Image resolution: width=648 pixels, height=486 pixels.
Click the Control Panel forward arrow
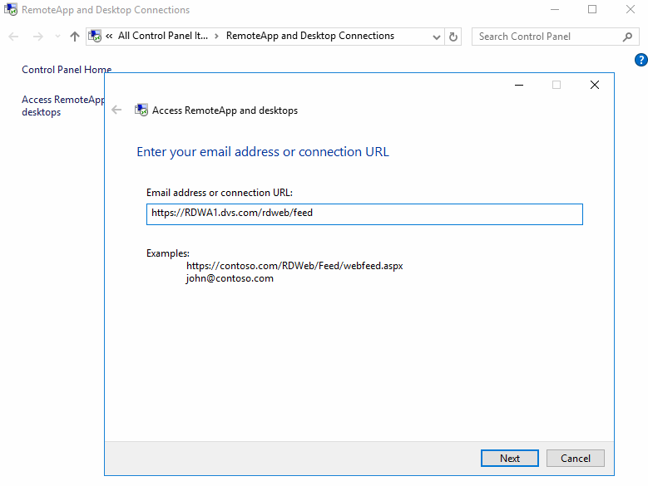click(x=38, y=37)
